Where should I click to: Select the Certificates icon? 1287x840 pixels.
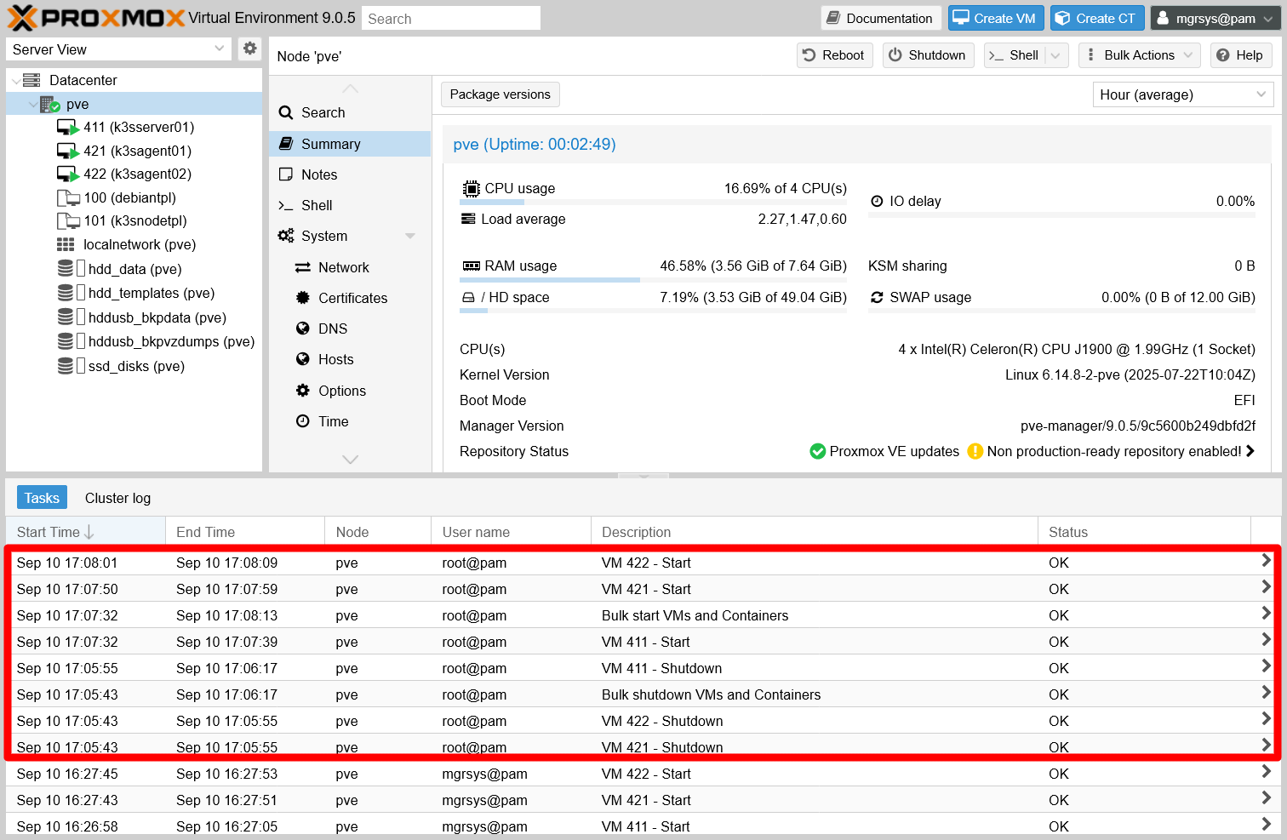(x=304, y=298)
